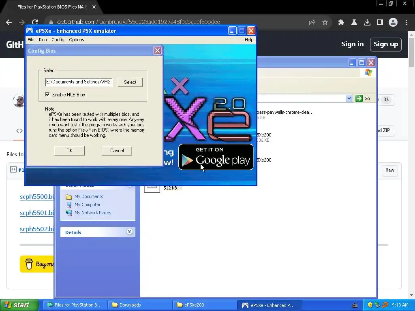415x311 pixels.
Task: Switch to ePSXe200 folder taskbar button
Action: point(205,305)
